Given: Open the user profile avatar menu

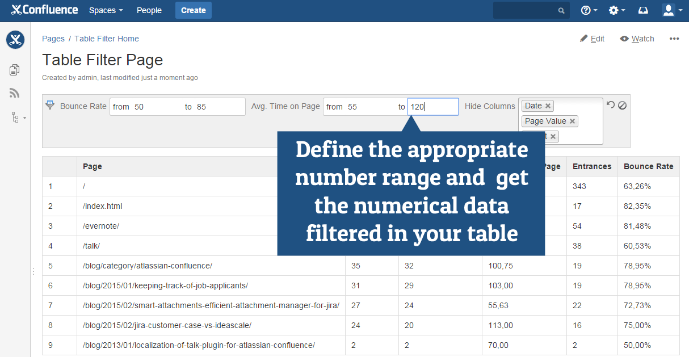Looking at the screenshot, I should 672,10.
